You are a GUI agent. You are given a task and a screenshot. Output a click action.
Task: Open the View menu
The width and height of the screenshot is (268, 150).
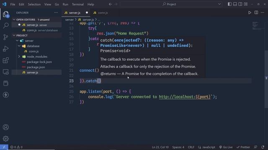[48, 5]
